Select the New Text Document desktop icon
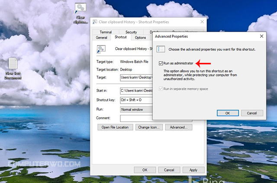This screenshot has height=183, width=277. 13,69
